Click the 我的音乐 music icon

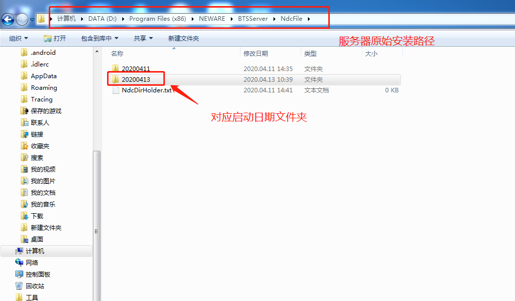pyautogui.click(x=24, y=204)
